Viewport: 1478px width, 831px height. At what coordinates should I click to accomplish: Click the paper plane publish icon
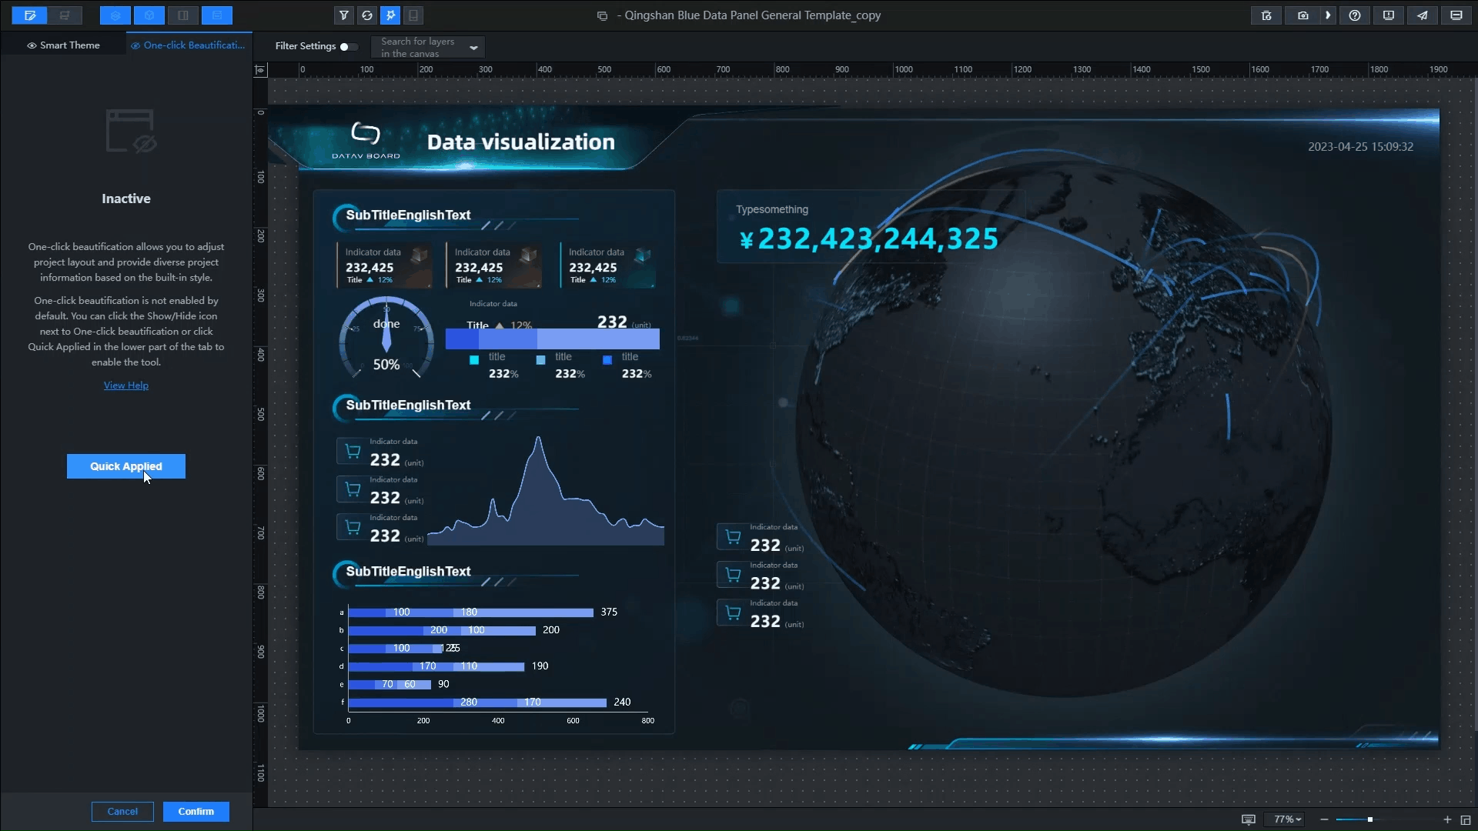[x=1422, y=15]
